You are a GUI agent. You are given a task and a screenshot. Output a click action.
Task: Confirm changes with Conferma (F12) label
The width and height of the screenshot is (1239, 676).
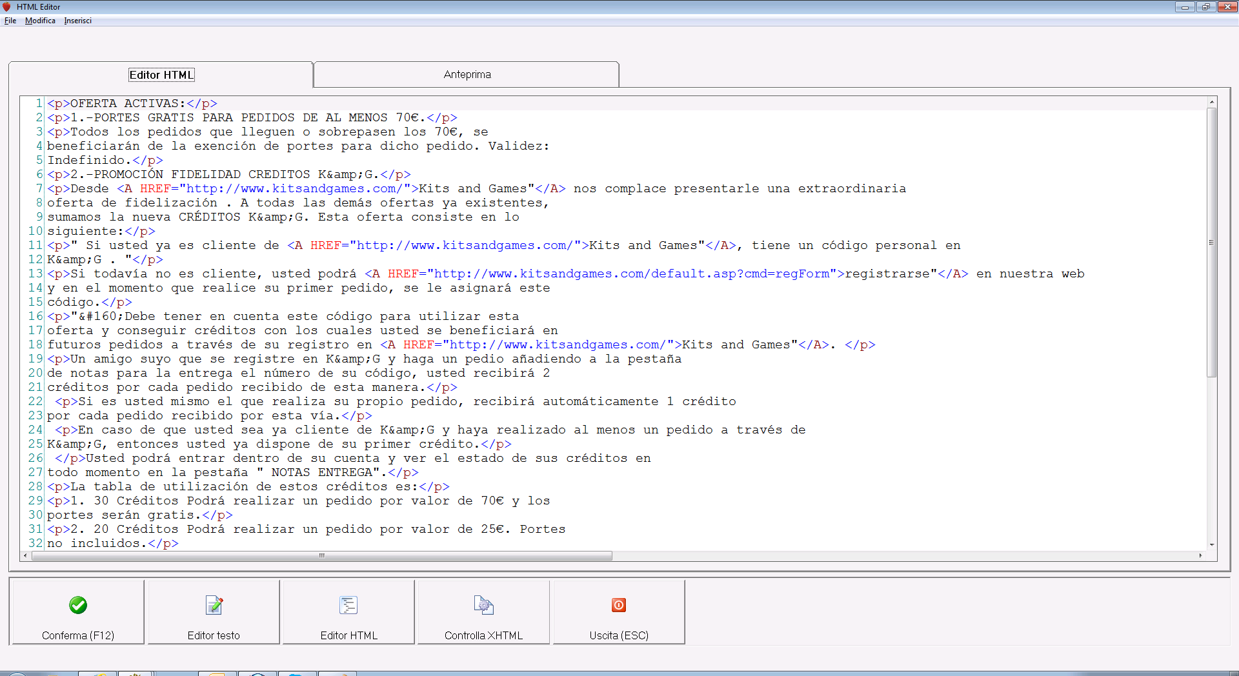[78, 635]
